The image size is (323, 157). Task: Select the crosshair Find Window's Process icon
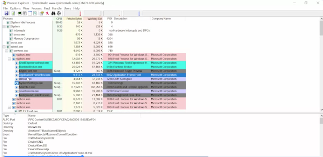coord(59,13)
